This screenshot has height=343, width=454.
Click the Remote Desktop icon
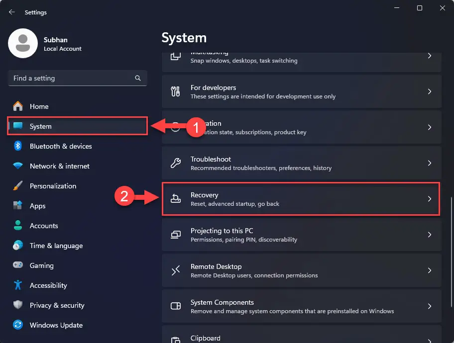click(x=175, y=270)
